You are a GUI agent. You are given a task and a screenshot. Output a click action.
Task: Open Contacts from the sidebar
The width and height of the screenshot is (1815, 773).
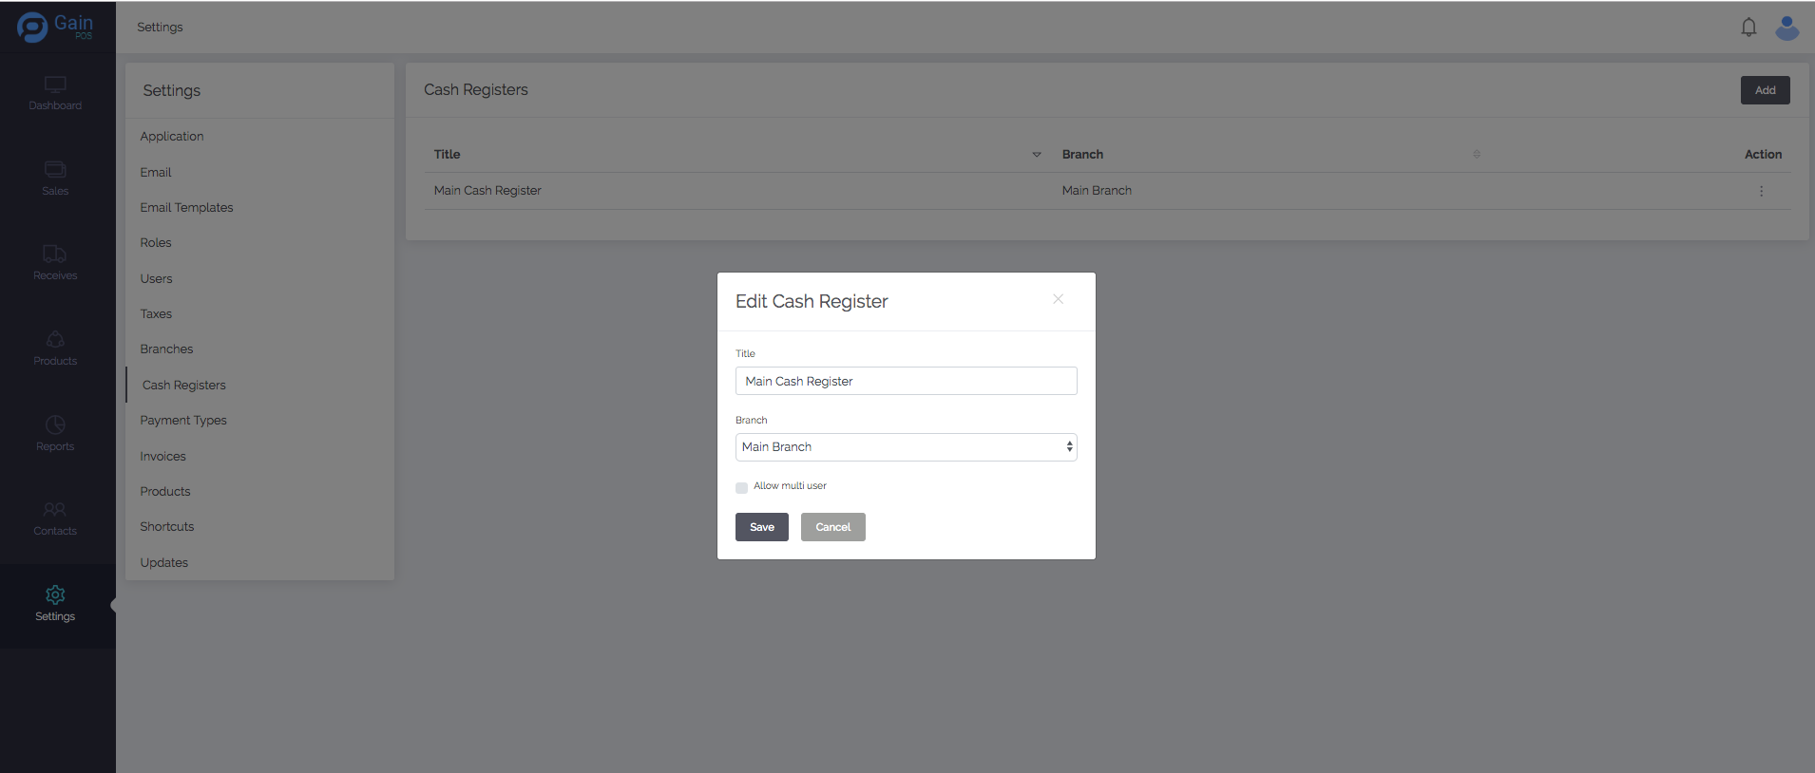coord(55,510)
